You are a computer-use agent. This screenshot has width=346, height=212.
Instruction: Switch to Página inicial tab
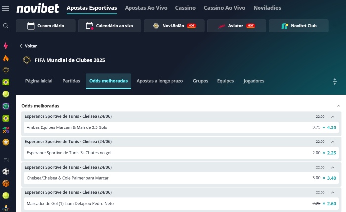click(x=39, y=81)
